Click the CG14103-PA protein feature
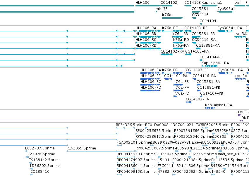This screenshot has height=176, width=249. pyautogui.click(x=188, y=102)
